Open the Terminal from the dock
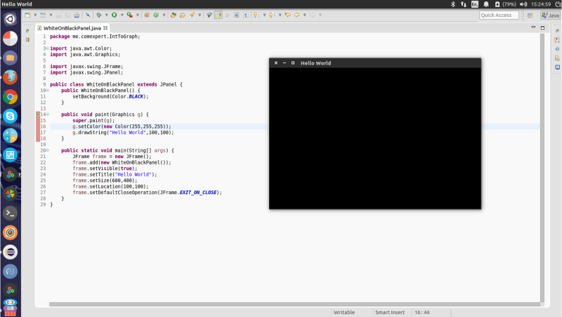562x317 pixels. click(10, 214)
